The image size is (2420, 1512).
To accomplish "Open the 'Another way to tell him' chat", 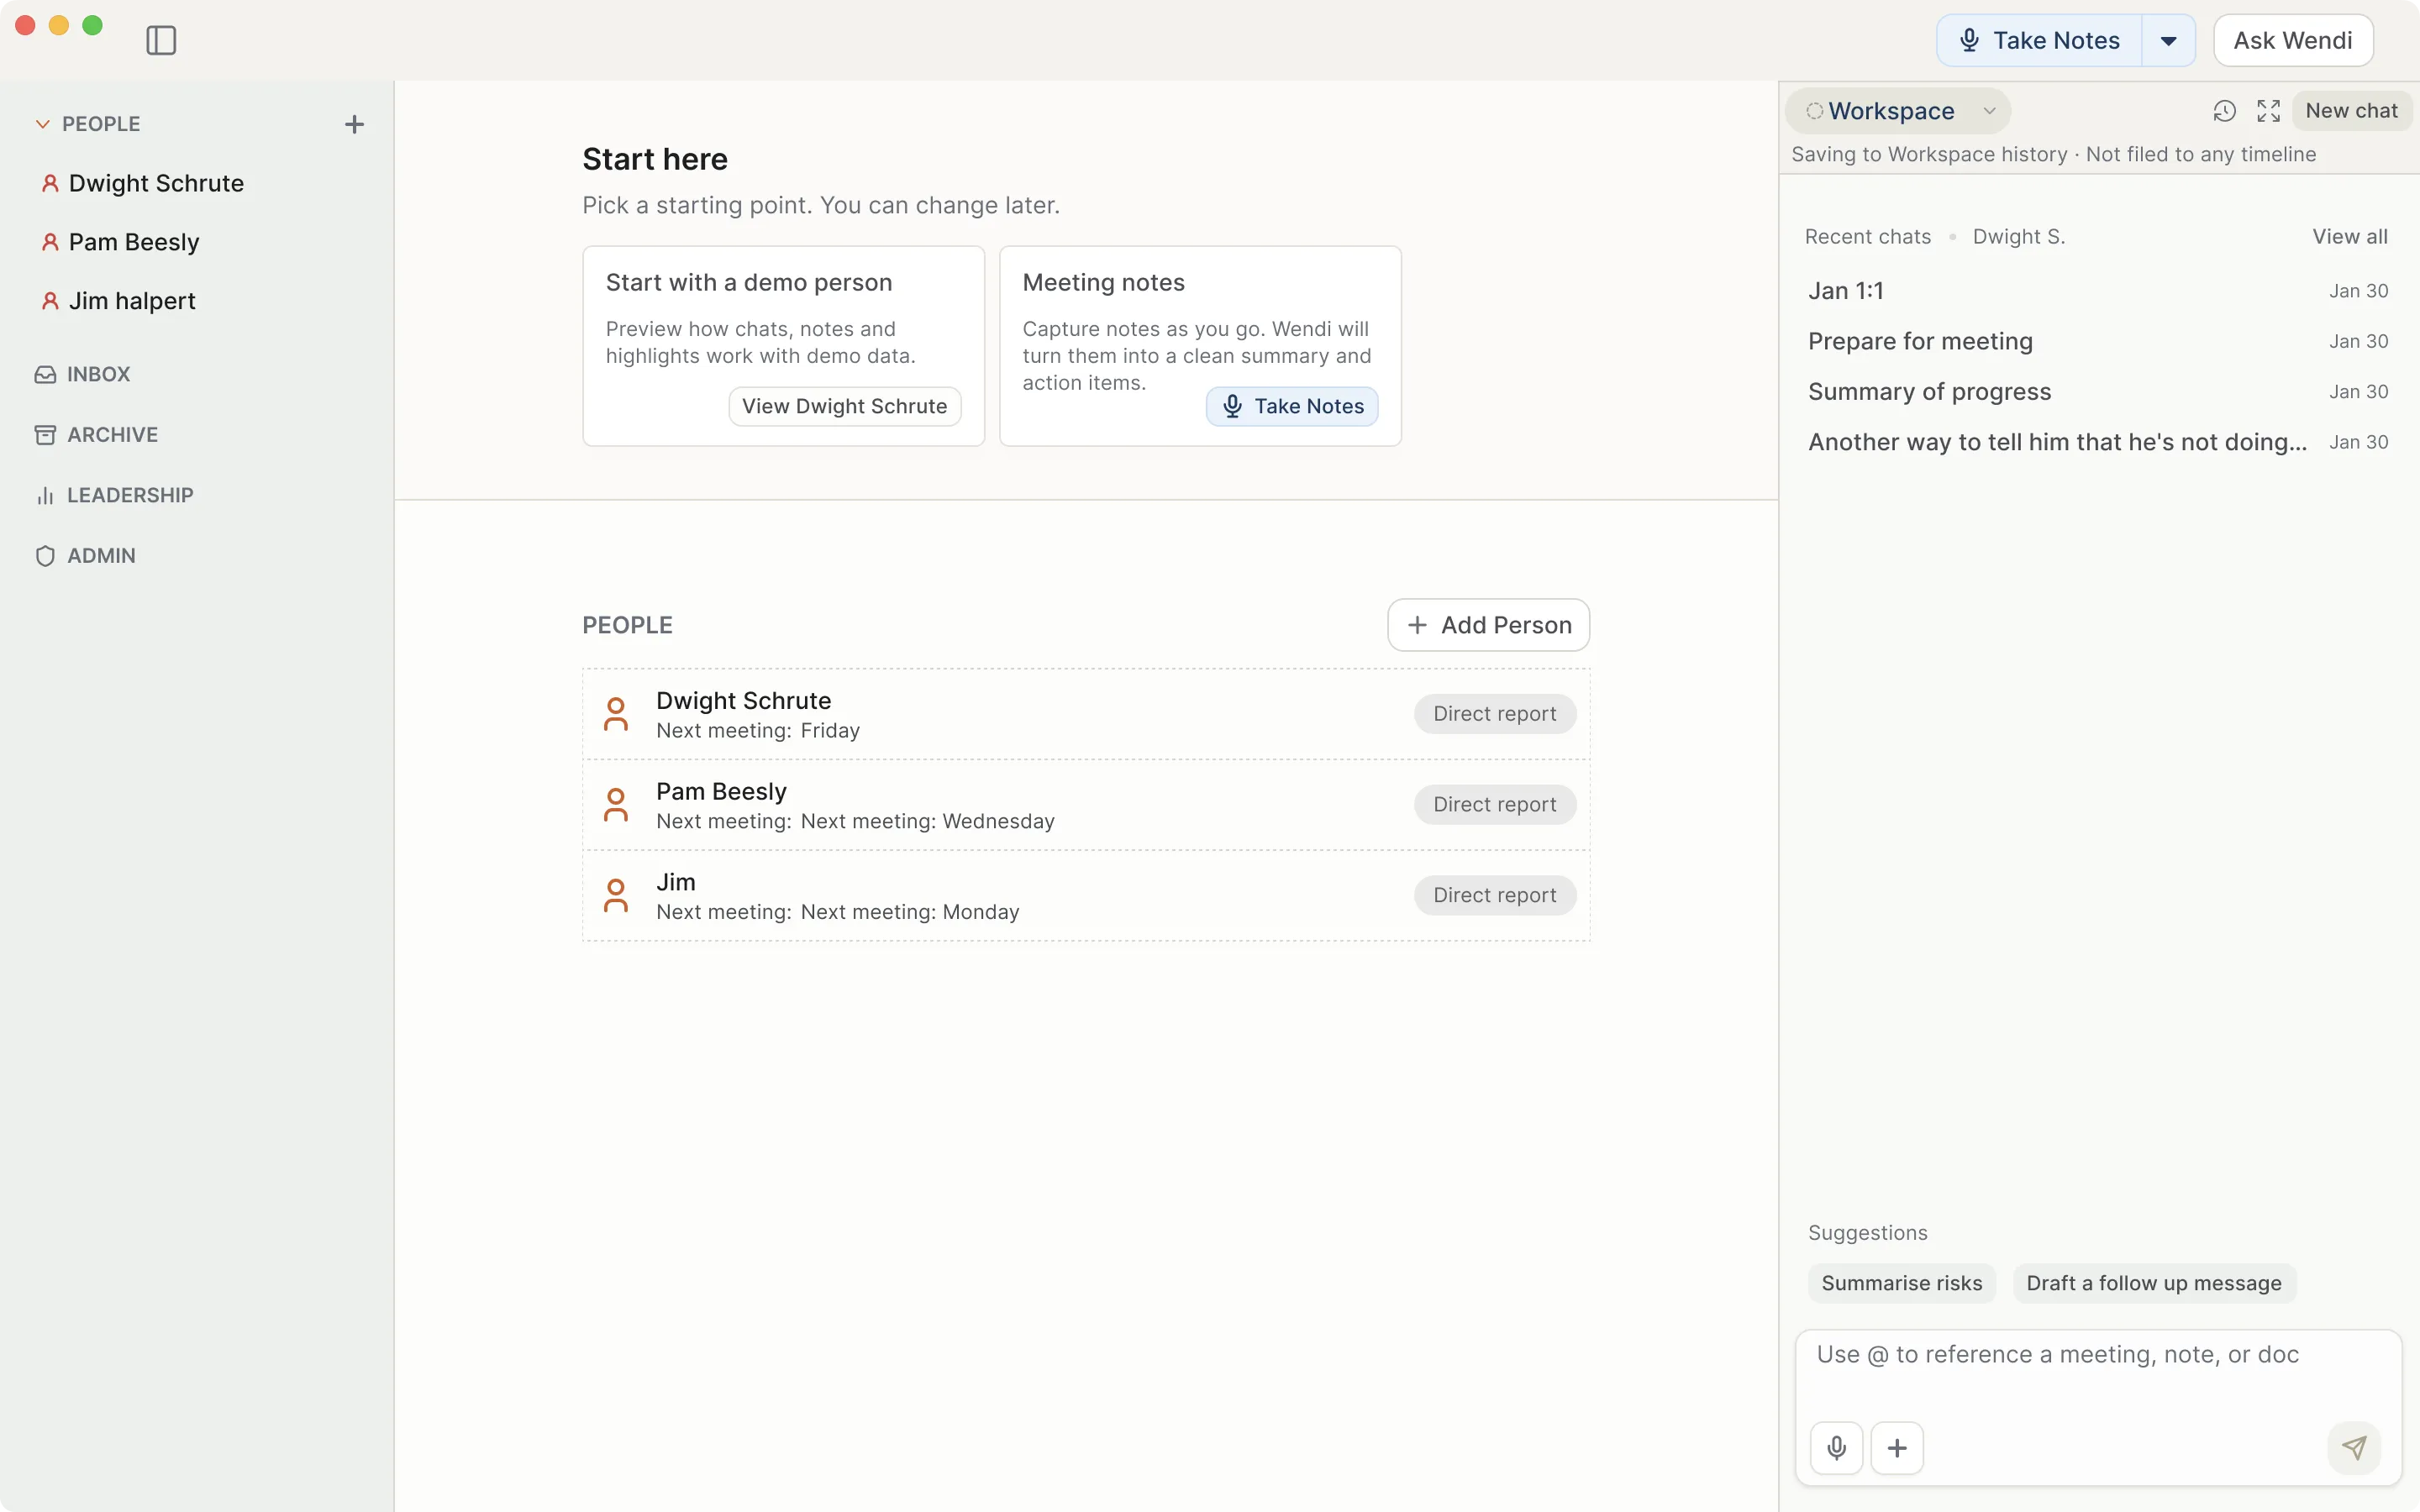I will (x=2097, y=442).
